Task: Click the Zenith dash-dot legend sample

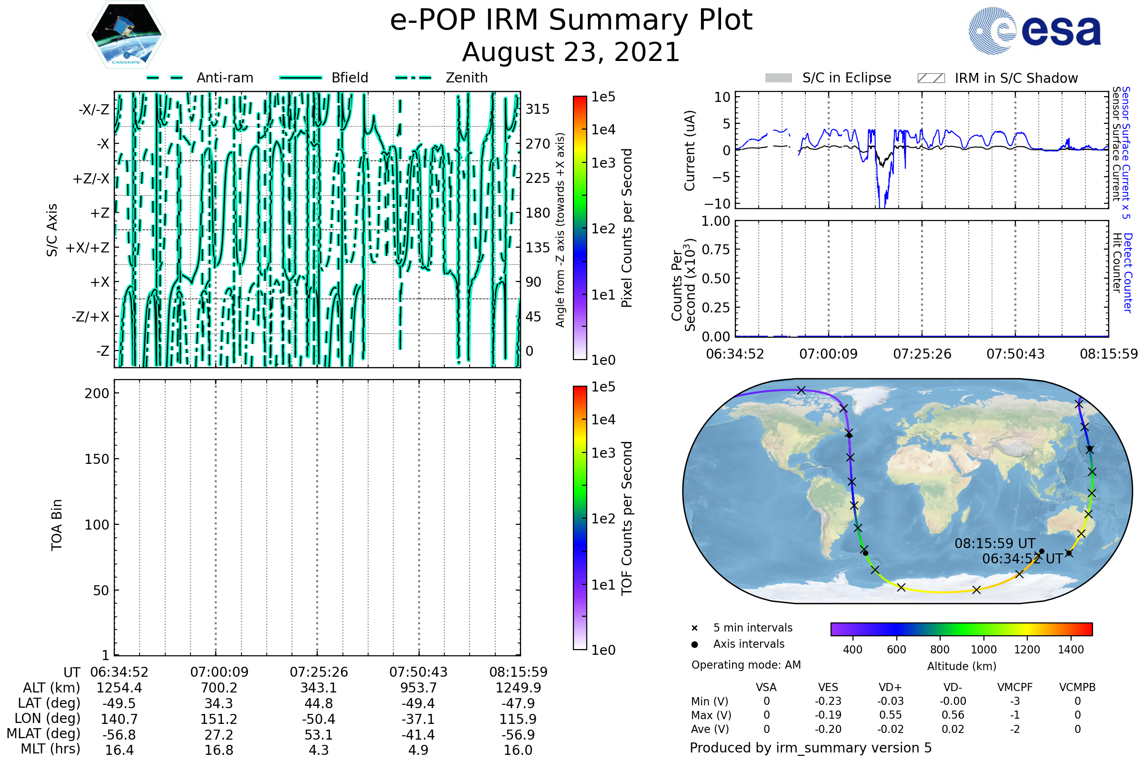Action: pos(413,78)
